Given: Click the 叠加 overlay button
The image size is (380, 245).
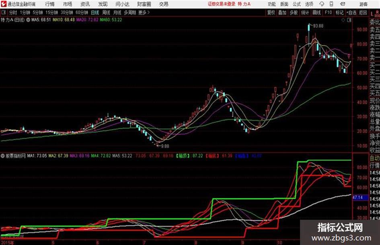Looking at the screenshot, I should coord(282,12).
